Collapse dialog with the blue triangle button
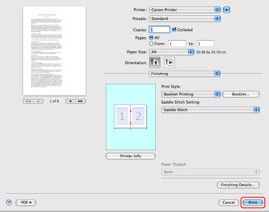Image resolution: width=269 pixels, height=212 pixels. [x=227, y=9]
